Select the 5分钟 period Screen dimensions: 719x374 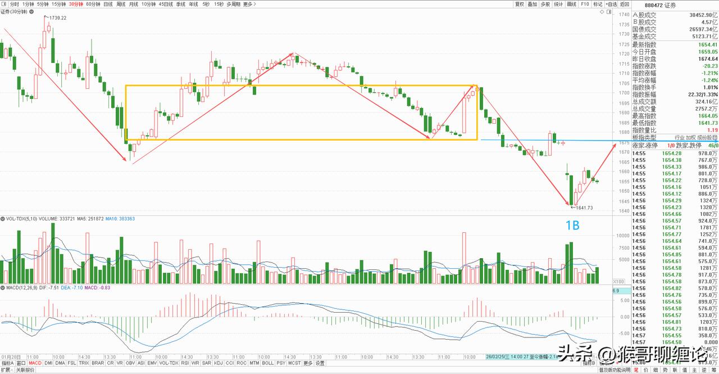point(42,4)
